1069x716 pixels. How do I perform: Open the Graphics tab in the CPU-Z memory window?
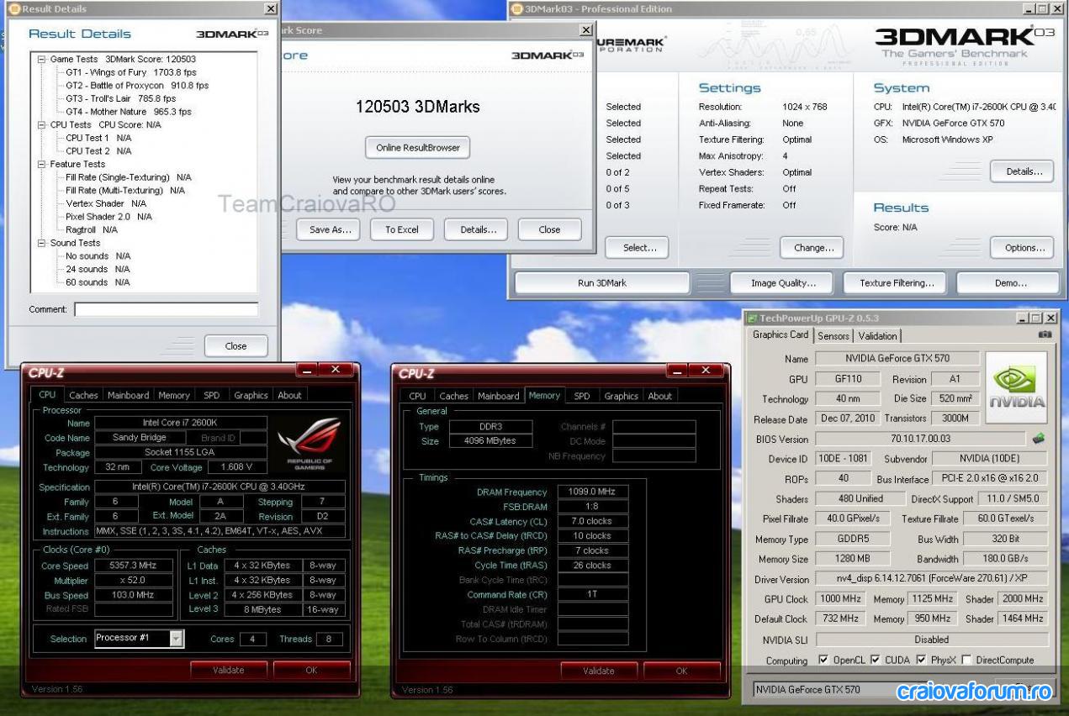click(622, 396)
